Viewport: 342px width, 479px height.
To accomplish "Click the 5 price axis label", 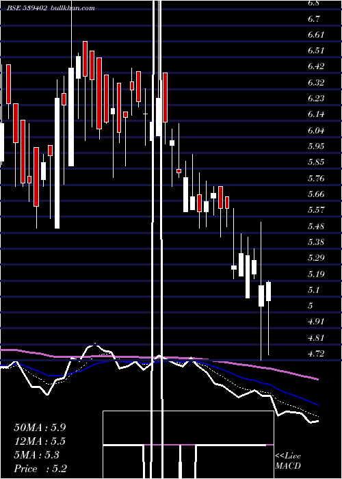I will click(x=311, y=305).
